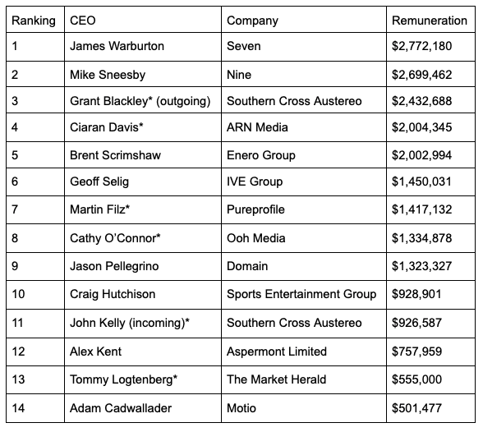483x432 pixels.
Task: Select the $1,450,031 remuneration cell
Action: [x=431, y=182]
